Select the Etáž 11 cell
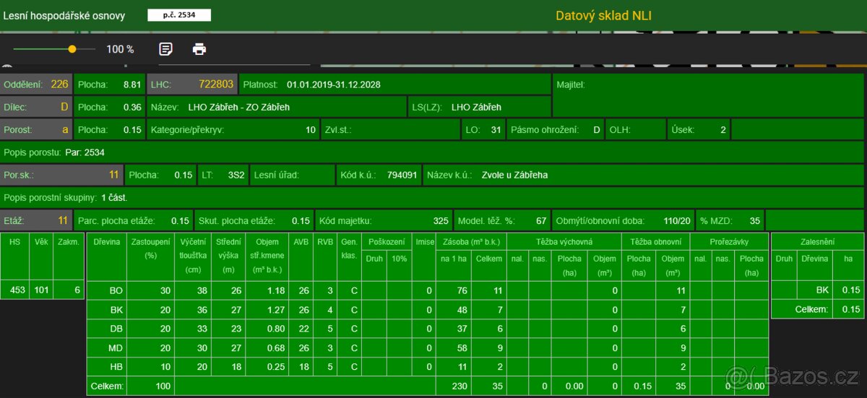This screenshot has width=867, height=398. (36, 220)
